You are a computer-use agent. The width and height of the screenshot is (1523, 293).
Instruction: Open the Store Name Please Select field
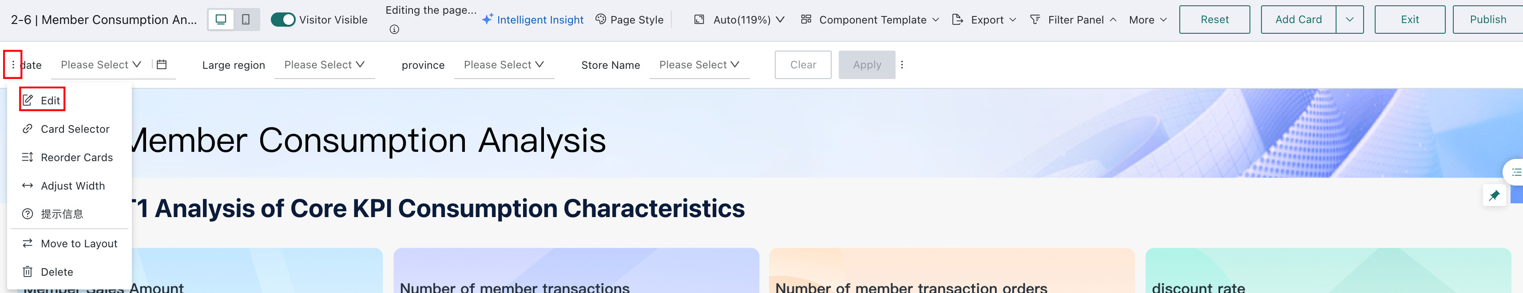699,65
